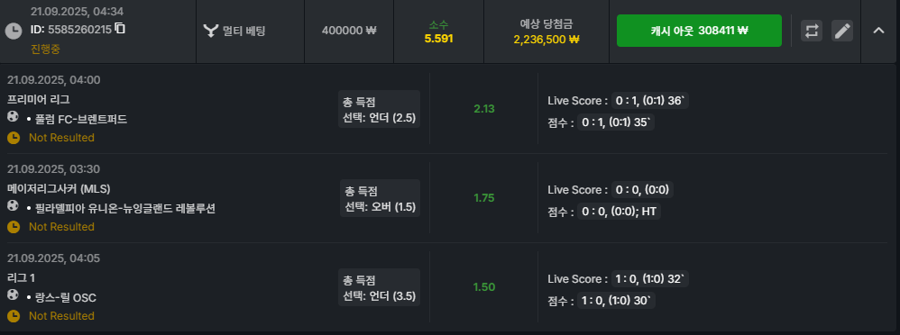The image size is (900, 335).
Task: Click soccer ball icon for 랑스-릴 OSC
Action: pyautogui.click(x=14, y=294)
